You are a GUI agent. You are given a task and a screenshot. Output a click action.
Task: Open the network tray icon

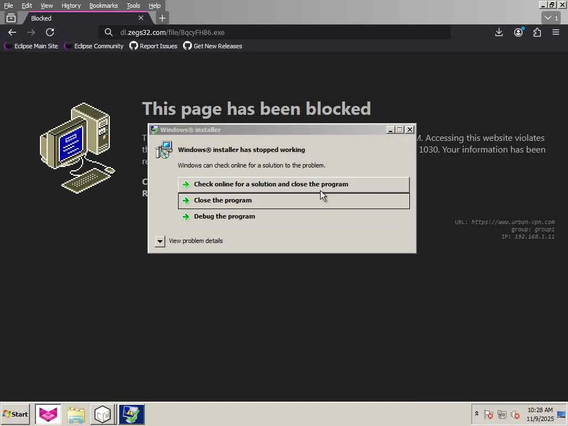(x=501, y=414)
